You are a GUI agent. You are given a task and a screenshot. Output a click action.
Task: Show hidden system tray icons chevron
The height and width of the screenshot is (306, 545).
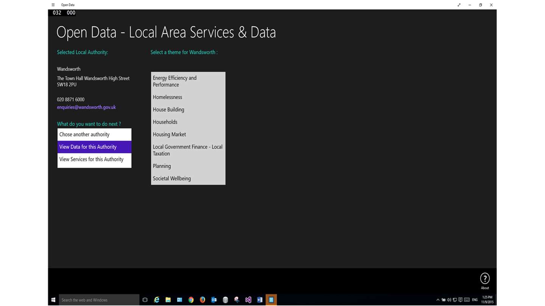(438, 300)
